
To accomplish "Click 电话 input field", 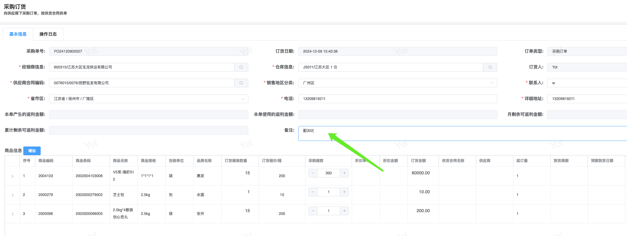I will pyautogui.click(x=397, y=99).
